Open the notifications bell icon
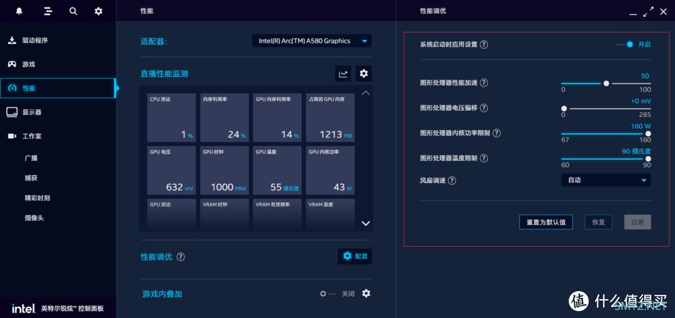Screen dimensions: 675x318 [x=19, y=11]
